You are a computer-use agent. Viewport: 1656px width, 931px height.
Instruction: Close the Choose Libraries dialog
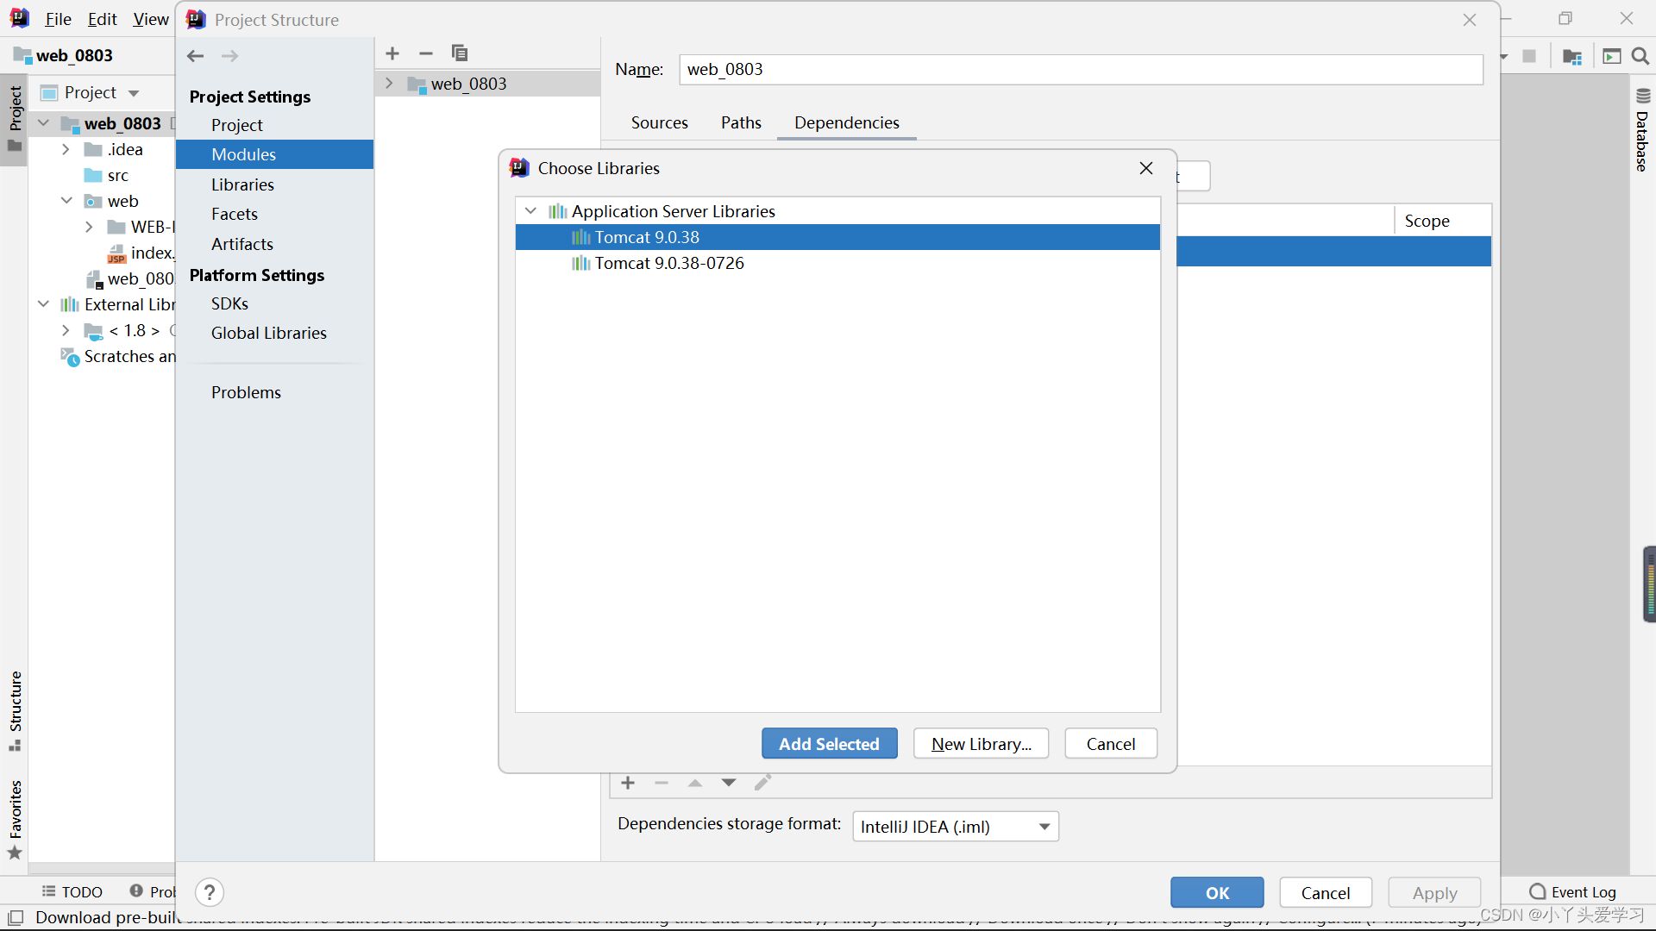point(1146,168)
